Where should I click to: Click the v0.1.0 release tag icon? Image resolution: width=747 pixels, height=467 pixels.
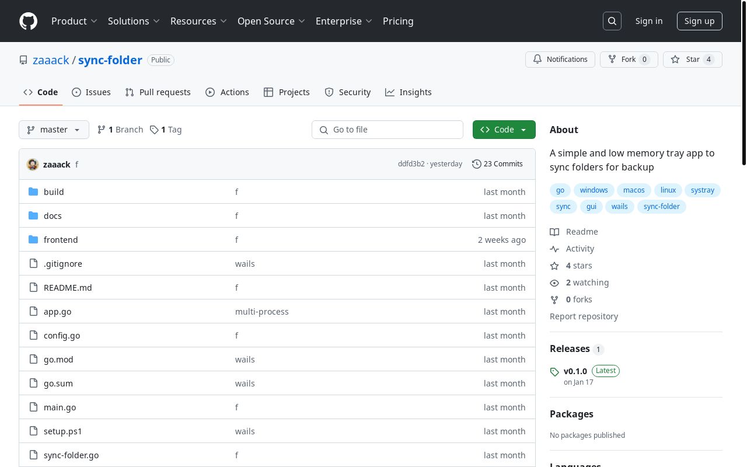coord(554,372)
